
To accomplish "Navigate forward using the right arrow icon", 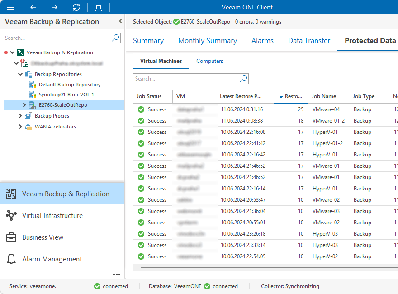I will click(x=54, y=7).
